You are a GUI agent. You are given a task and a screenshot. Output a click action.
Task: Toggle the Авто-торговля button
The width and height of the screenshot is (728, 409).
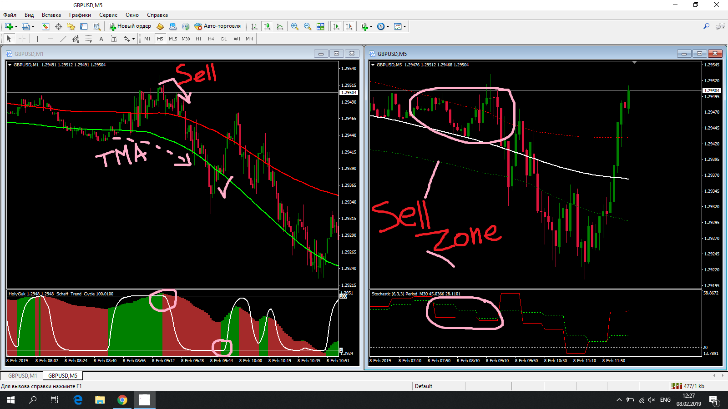(217, 26)
